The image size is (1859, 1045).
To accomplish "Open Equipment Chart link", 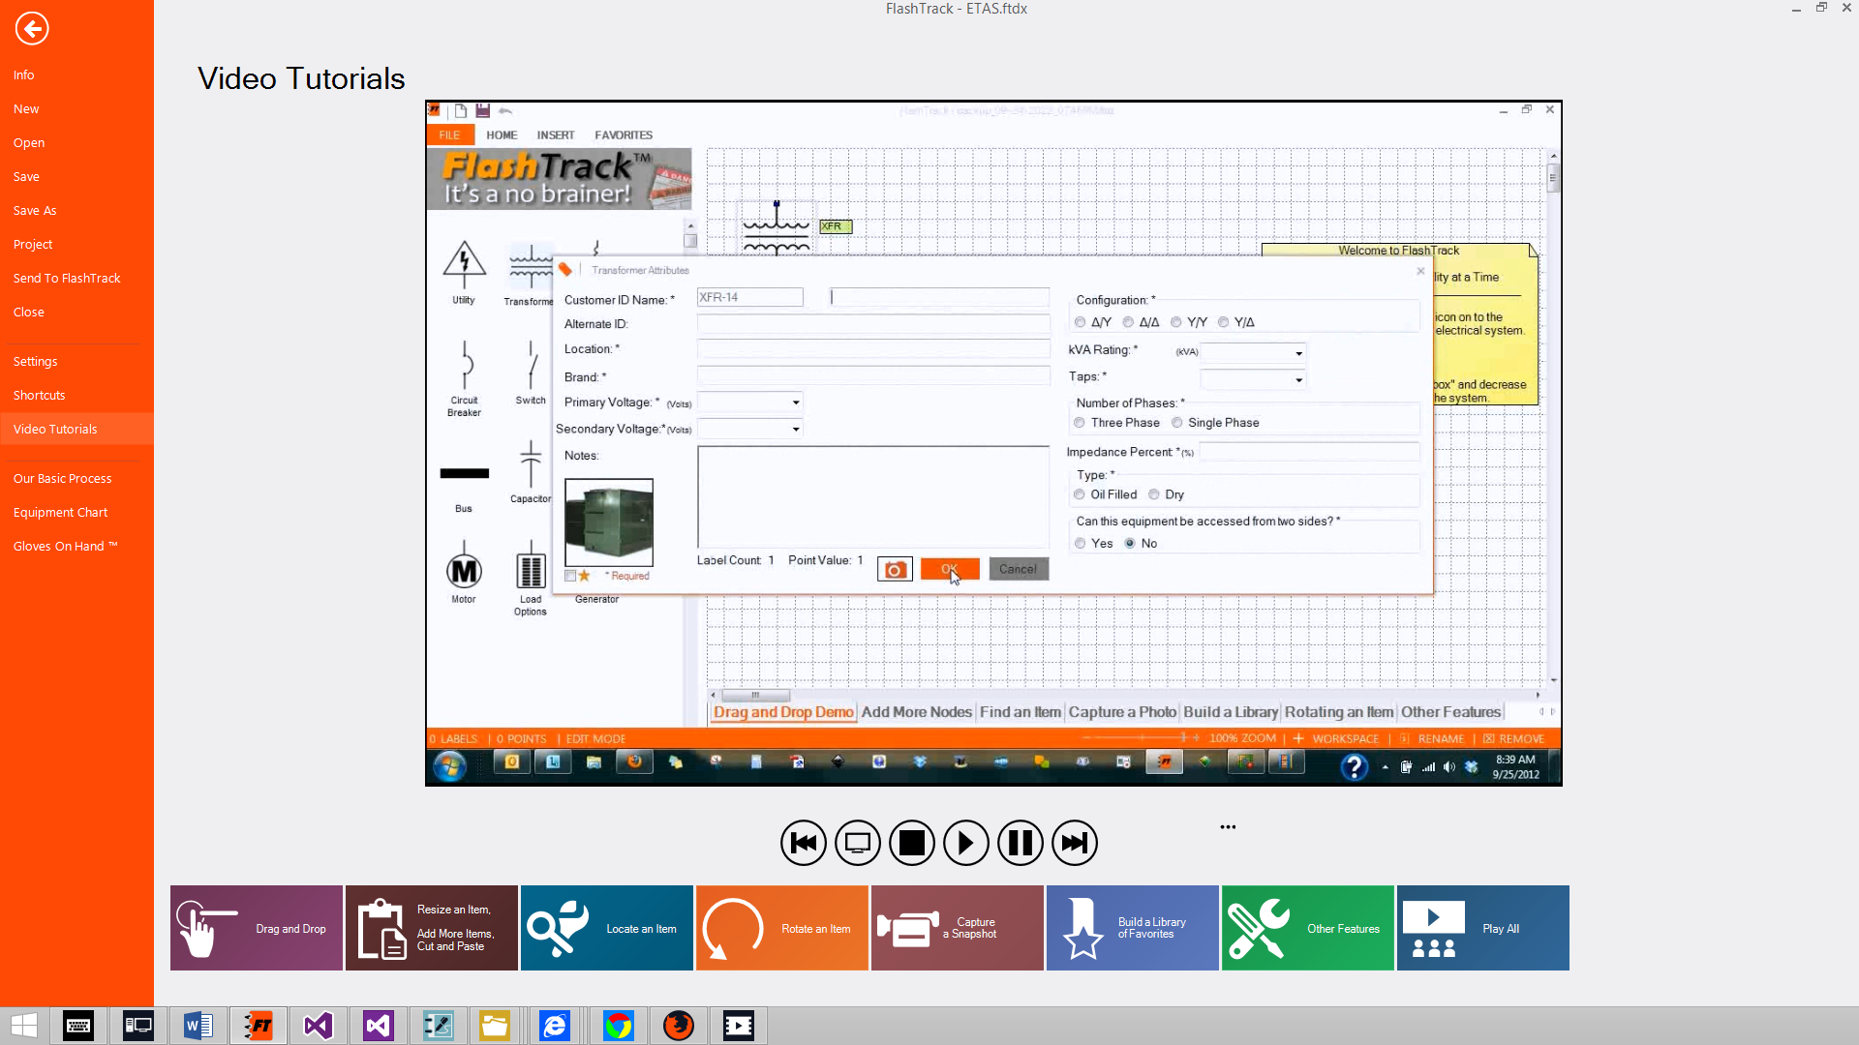I will 61,512.
